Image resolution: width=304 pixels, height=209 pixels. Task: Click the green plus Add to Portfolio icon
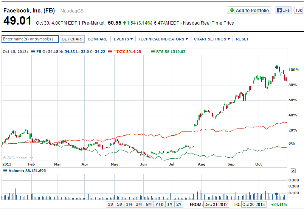pyautogui.click(x=232, y=10)
